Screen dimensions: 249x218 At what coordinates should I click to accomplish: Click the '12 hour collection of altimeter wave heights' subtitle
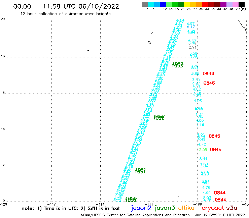[x=65, y=14]
